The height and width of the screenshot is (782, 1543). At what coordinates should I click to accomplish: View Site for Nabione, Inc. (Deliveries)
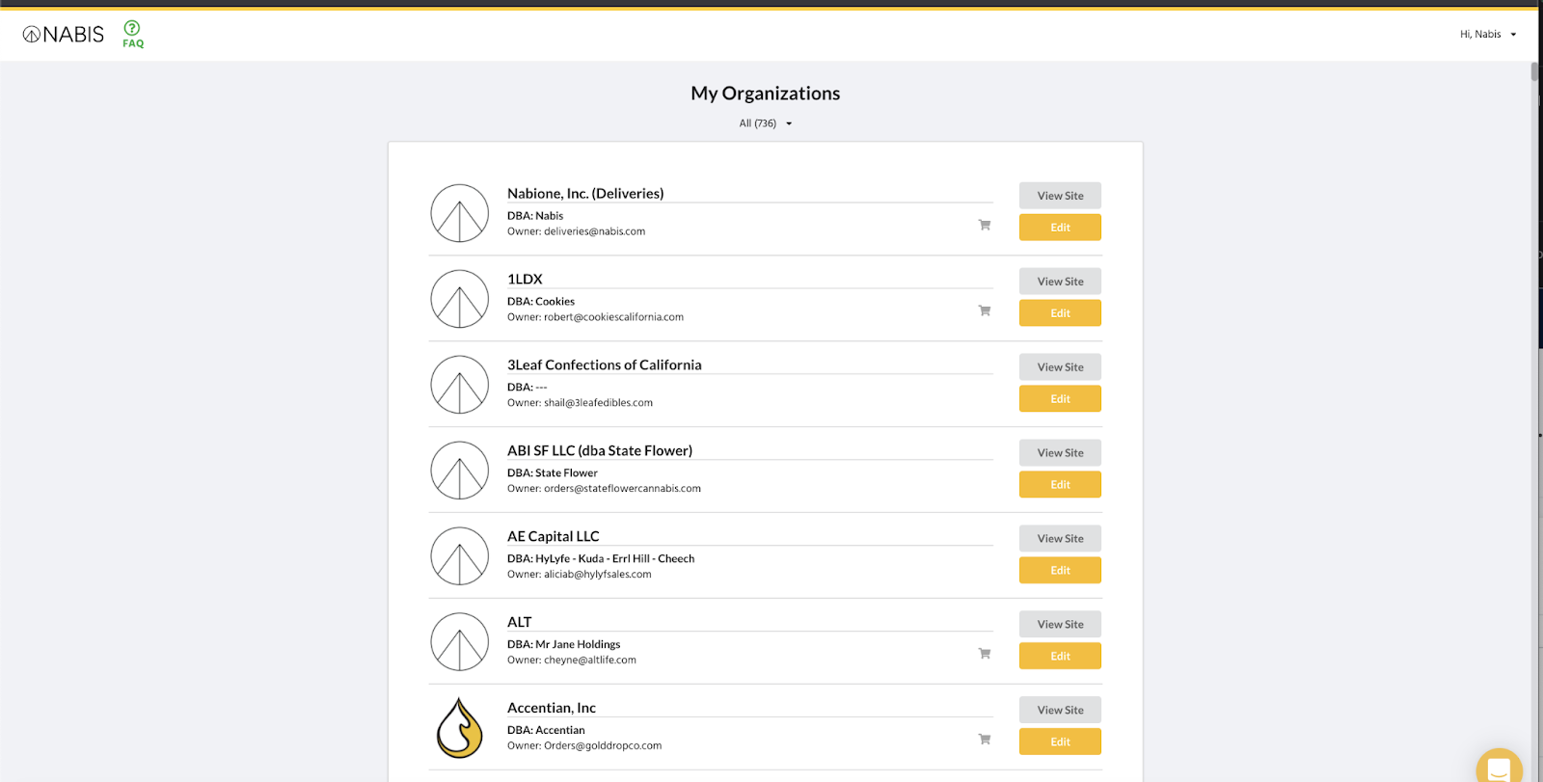1060,196
